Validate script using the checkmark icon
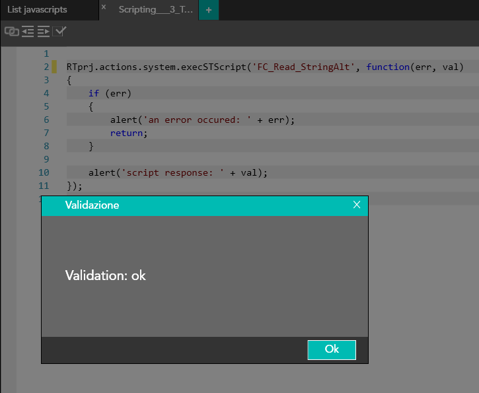The width and height of the screenshot is (479, 393). pyautogui.click(x=60, y=31)
